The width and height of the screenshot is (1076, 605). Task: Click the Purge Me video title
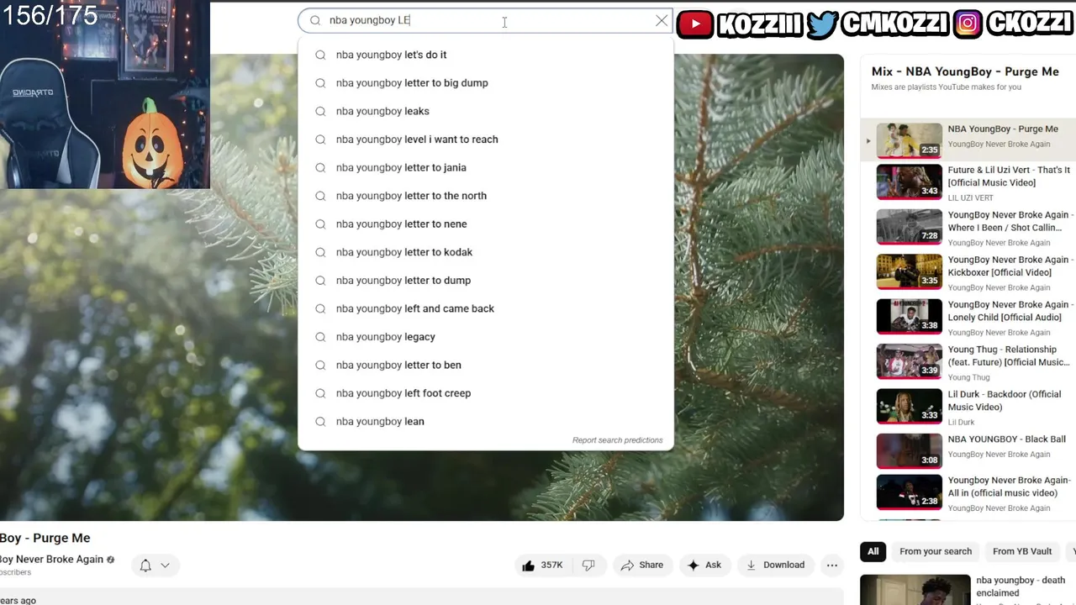(x=45, y=538)
